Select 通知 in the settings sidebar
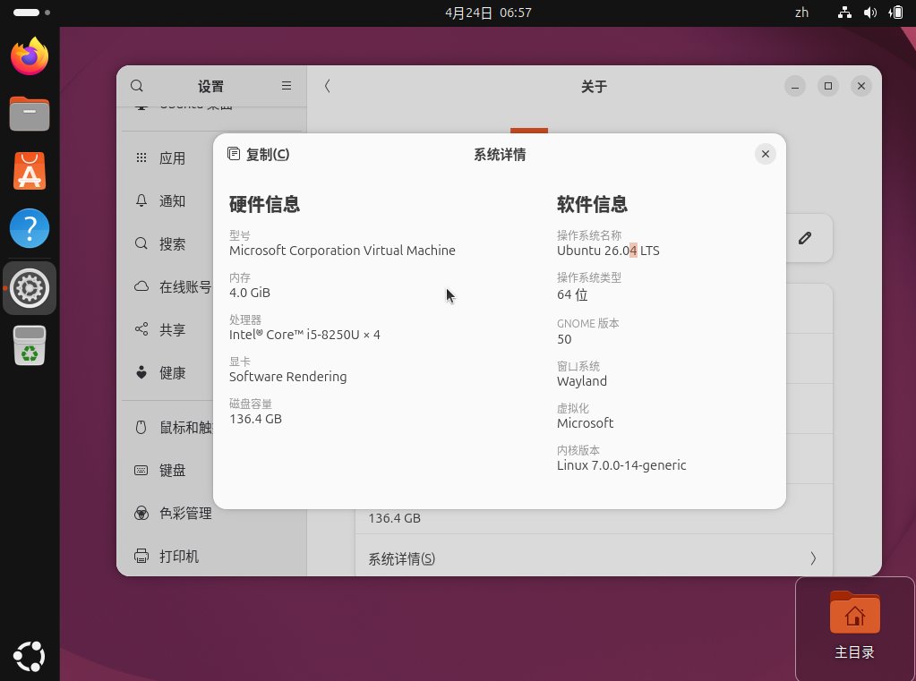Image resolution: width=916 pixels, height=681 pixels. (172, 201)
